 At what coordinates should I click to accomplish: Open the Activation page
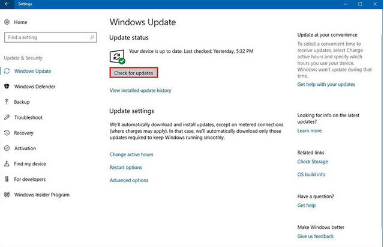point(25,148)
